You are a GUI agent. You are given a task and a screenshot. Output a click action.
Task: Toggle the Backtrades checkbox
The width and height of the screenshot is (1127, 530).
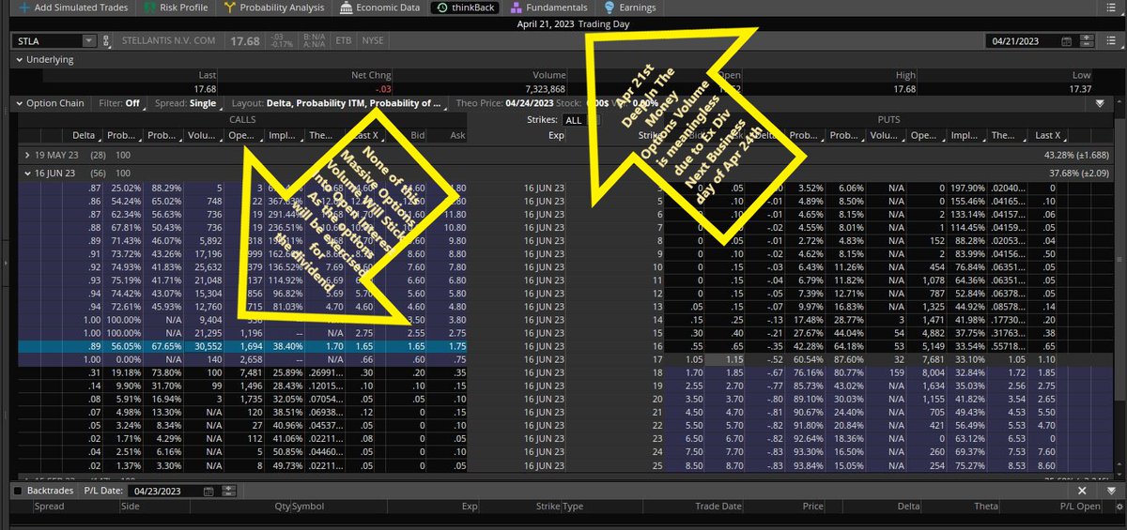tap(19, 491)
